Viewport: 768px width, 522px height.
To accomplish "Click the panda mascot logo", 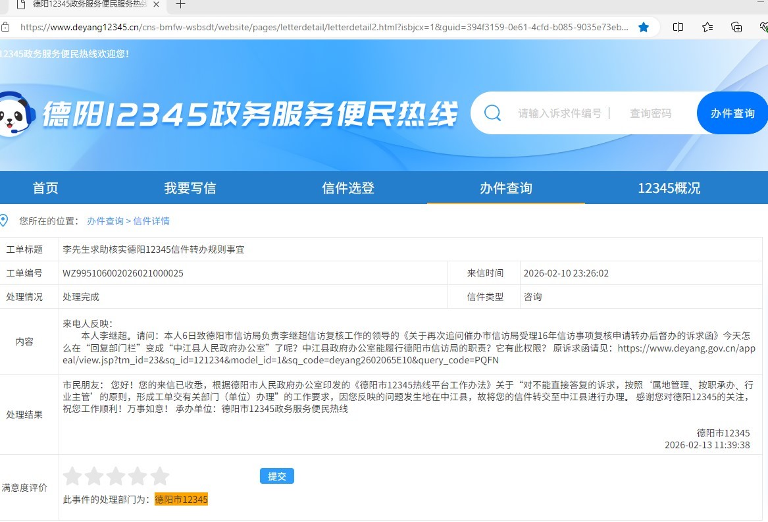I will pyautogui.click(x=16, y=113).
